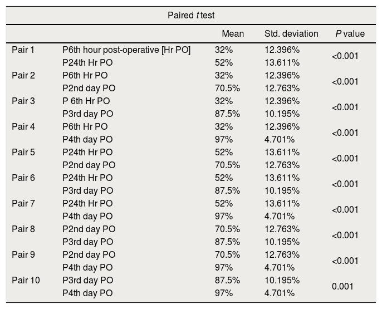
Task: Select the Pair 10 row label
Action: pyautogui.click(x=26, y=281)
